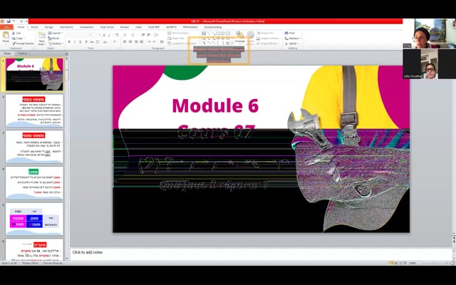
Task: Center text alignment
Action: click(x=130, y=42)
